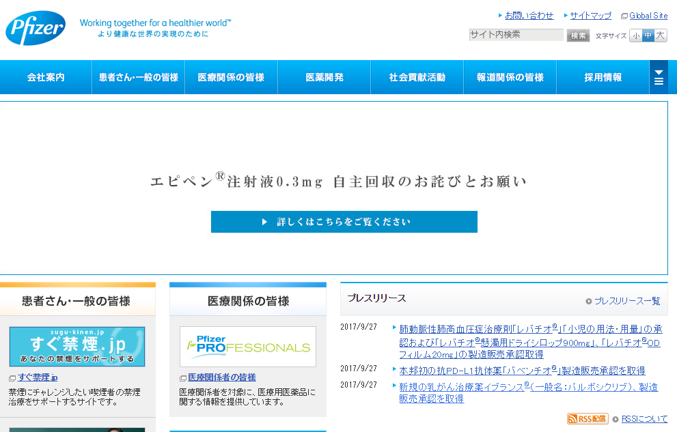Set font size to 小
Image resolution: width=677 pixels, height=432 pixels.
point(636,35)
